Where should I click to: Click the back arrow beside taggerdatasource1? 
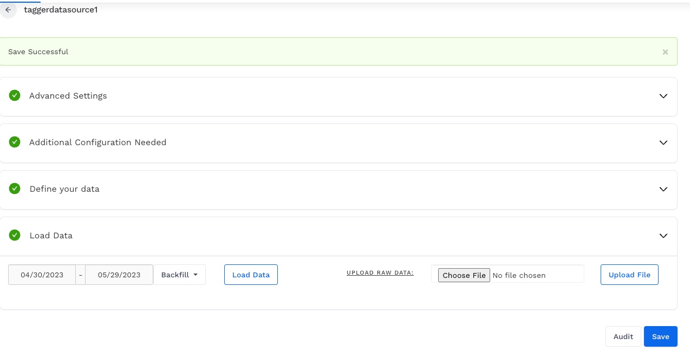[8, 10]
